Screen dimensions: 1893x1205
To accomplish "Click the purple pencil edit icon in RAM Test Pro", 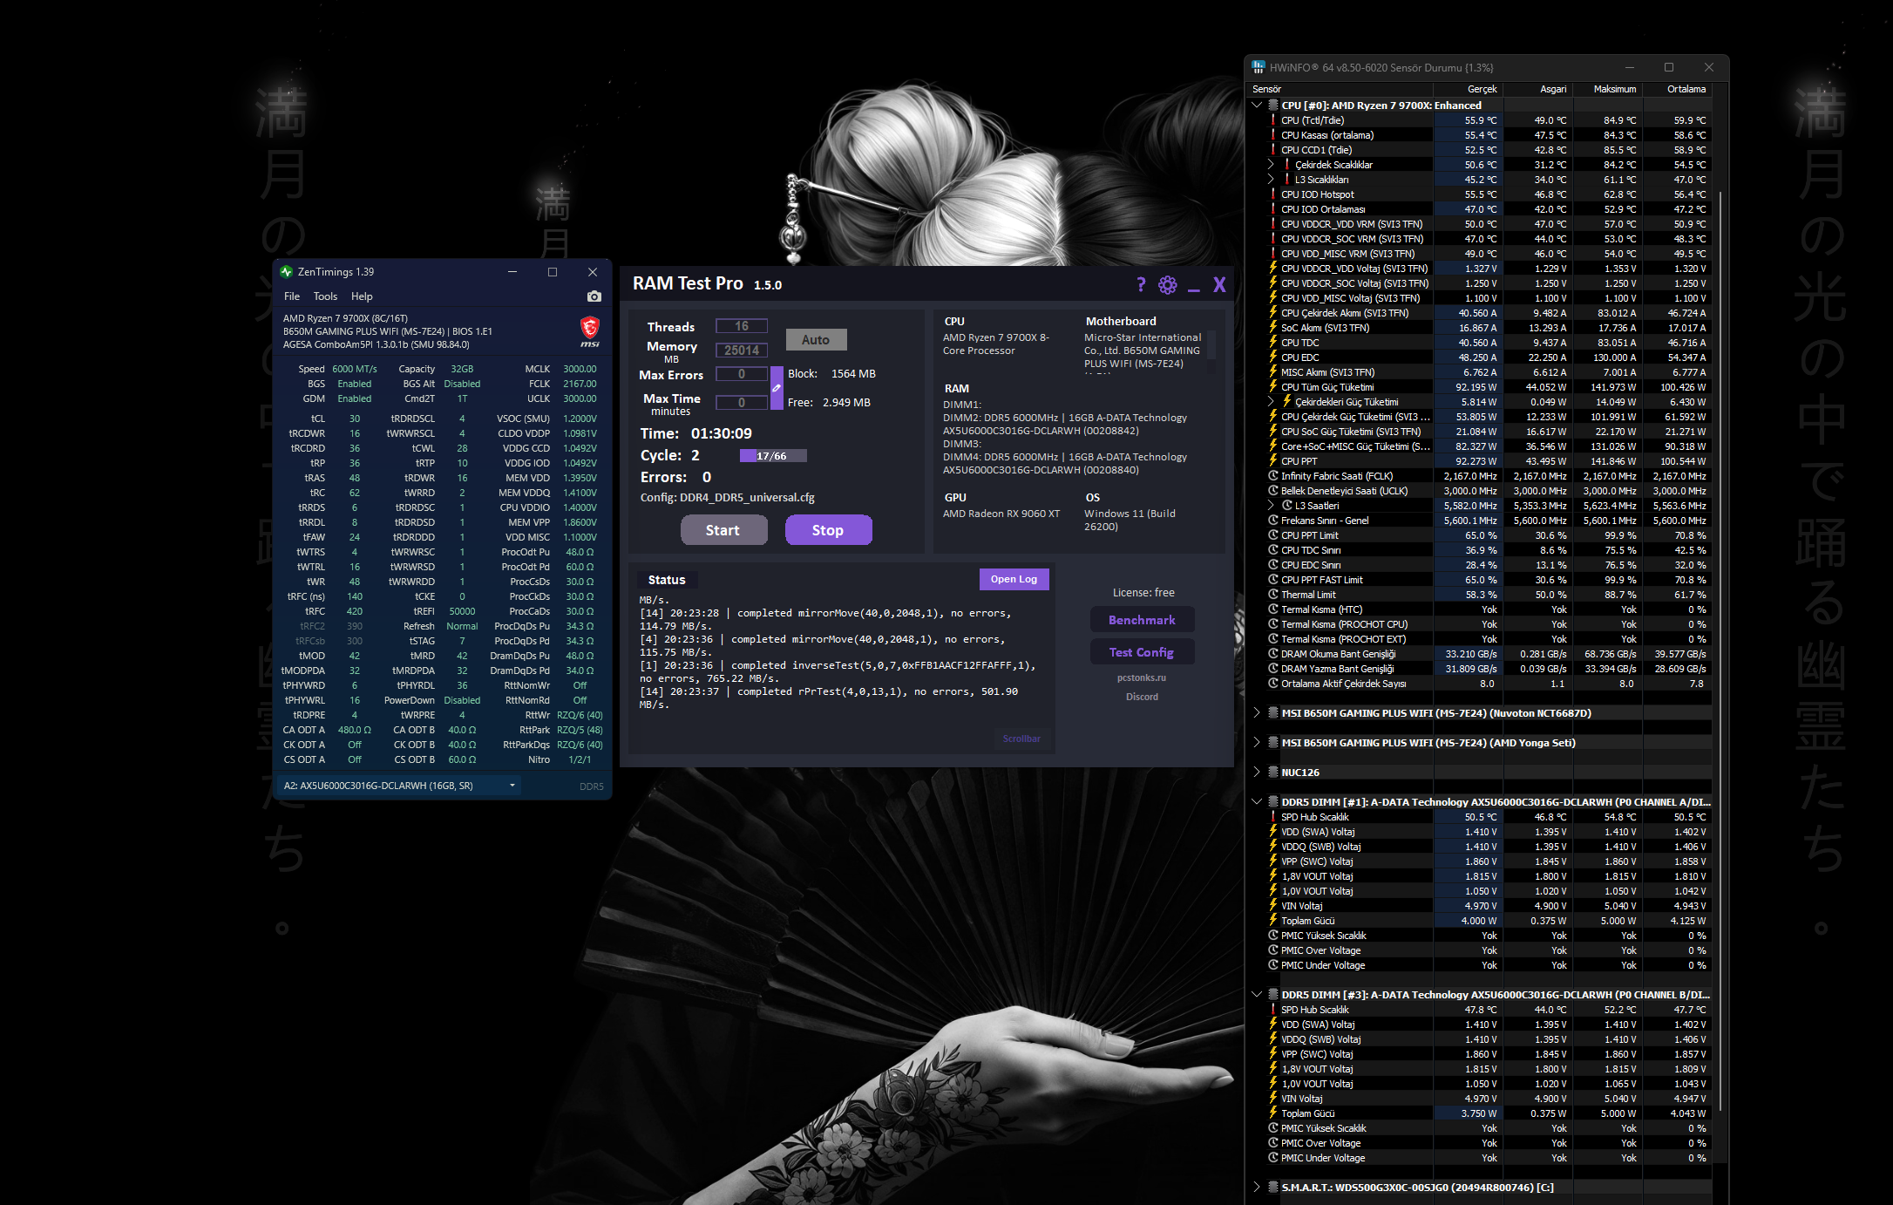I will tap(777, 388).
